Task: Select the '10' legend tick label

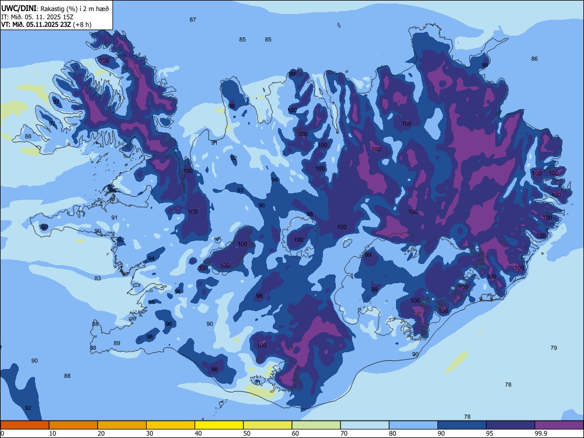Action: tap(53, 433)
